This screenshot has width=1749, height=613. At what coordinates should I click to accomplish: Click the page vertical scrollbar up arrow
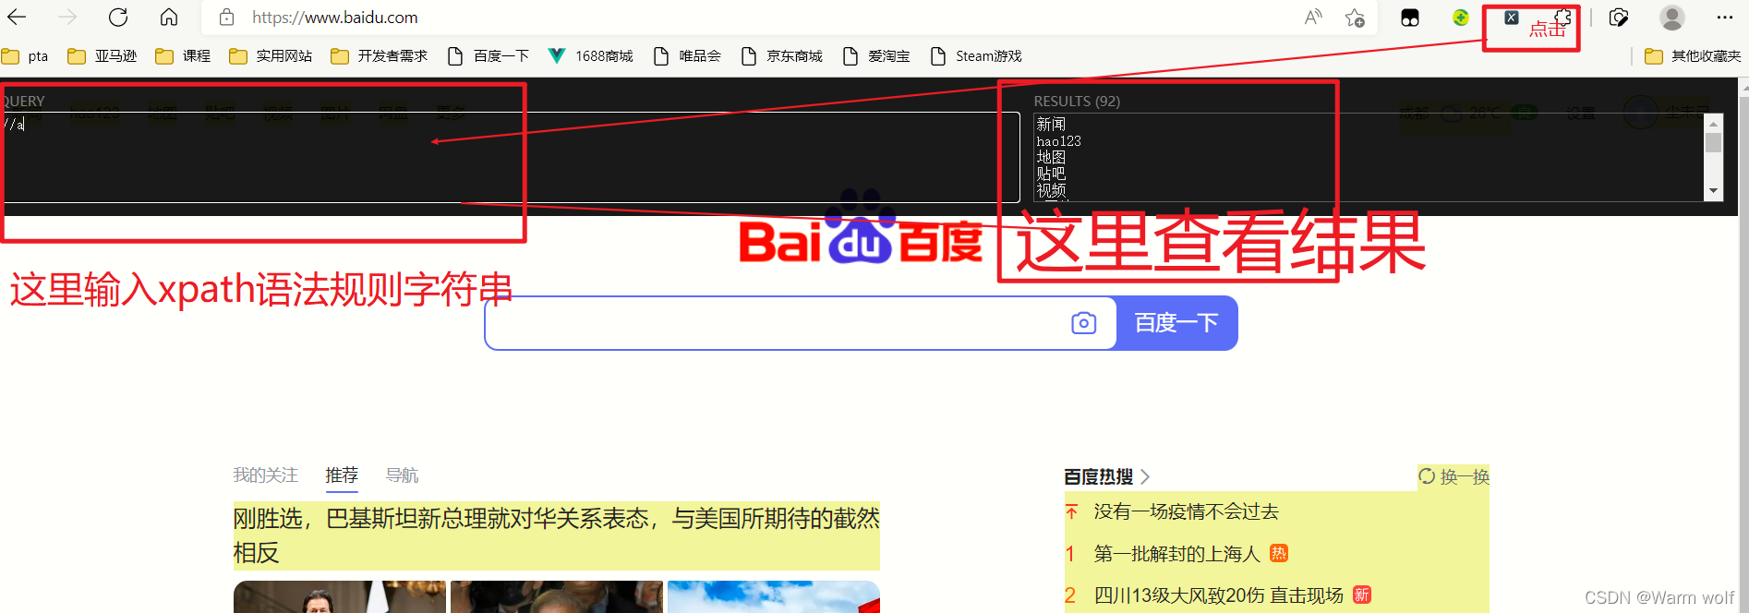[x=1743, y=87]
